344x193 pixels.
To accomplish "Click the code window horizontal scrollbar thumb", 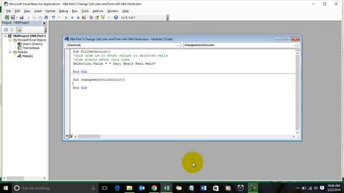I will 89,137.
